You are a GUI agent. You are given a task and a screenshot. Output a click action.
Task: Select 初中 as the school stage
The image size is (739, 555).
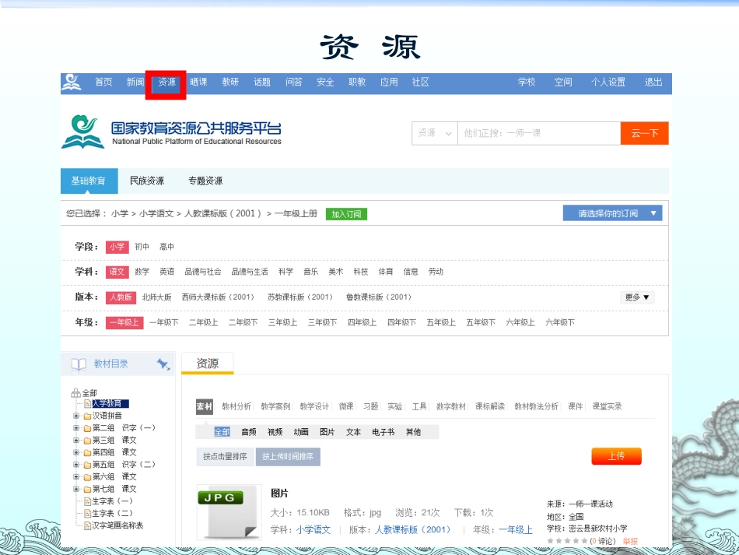click(142, 247)
